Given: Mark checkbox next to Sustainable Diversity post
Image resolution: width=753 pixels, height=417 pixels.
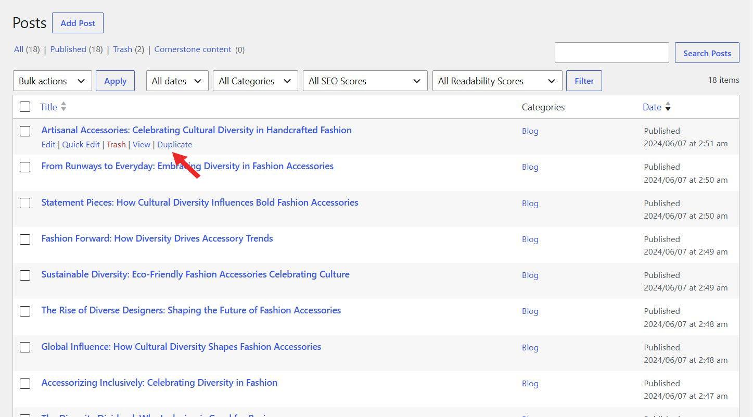Looking at the screenshot, I should click(25, 275).
